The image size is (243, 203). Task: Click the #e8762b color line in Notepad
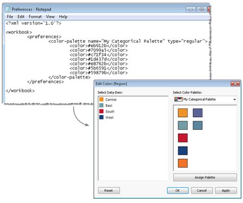coord(98,64)
